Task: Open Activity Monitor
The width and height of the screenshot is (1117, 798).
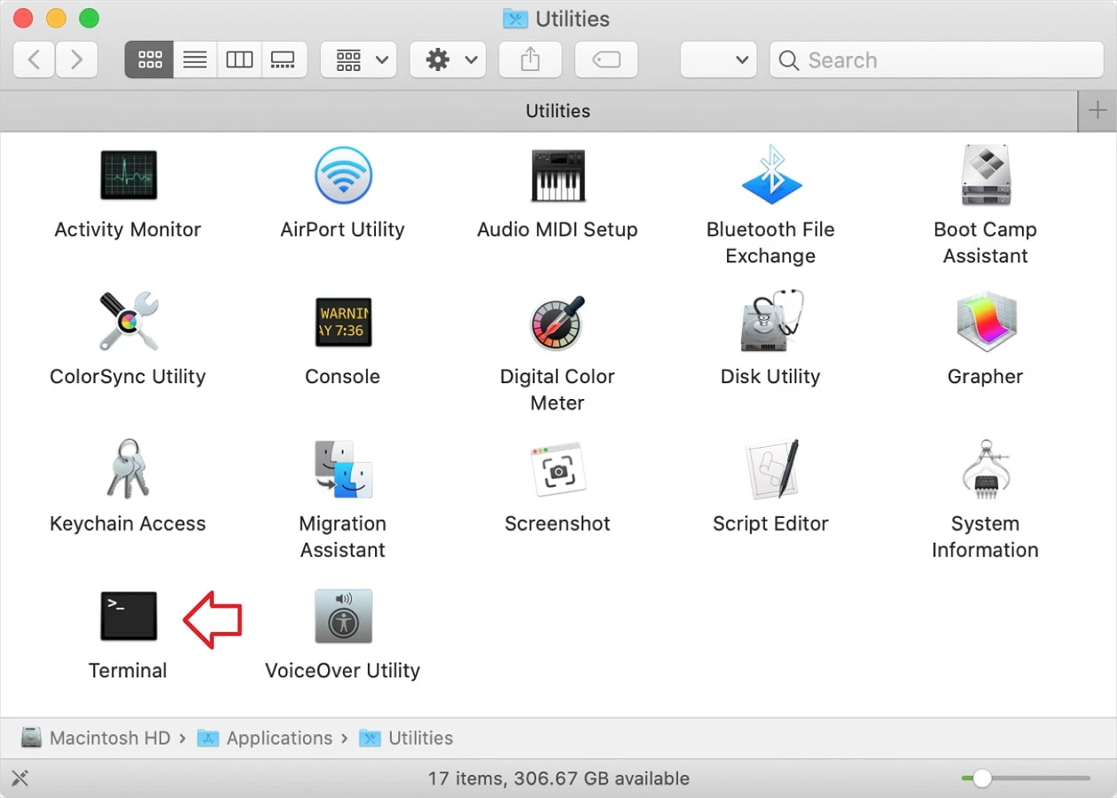Action: [x=128, y=175]
